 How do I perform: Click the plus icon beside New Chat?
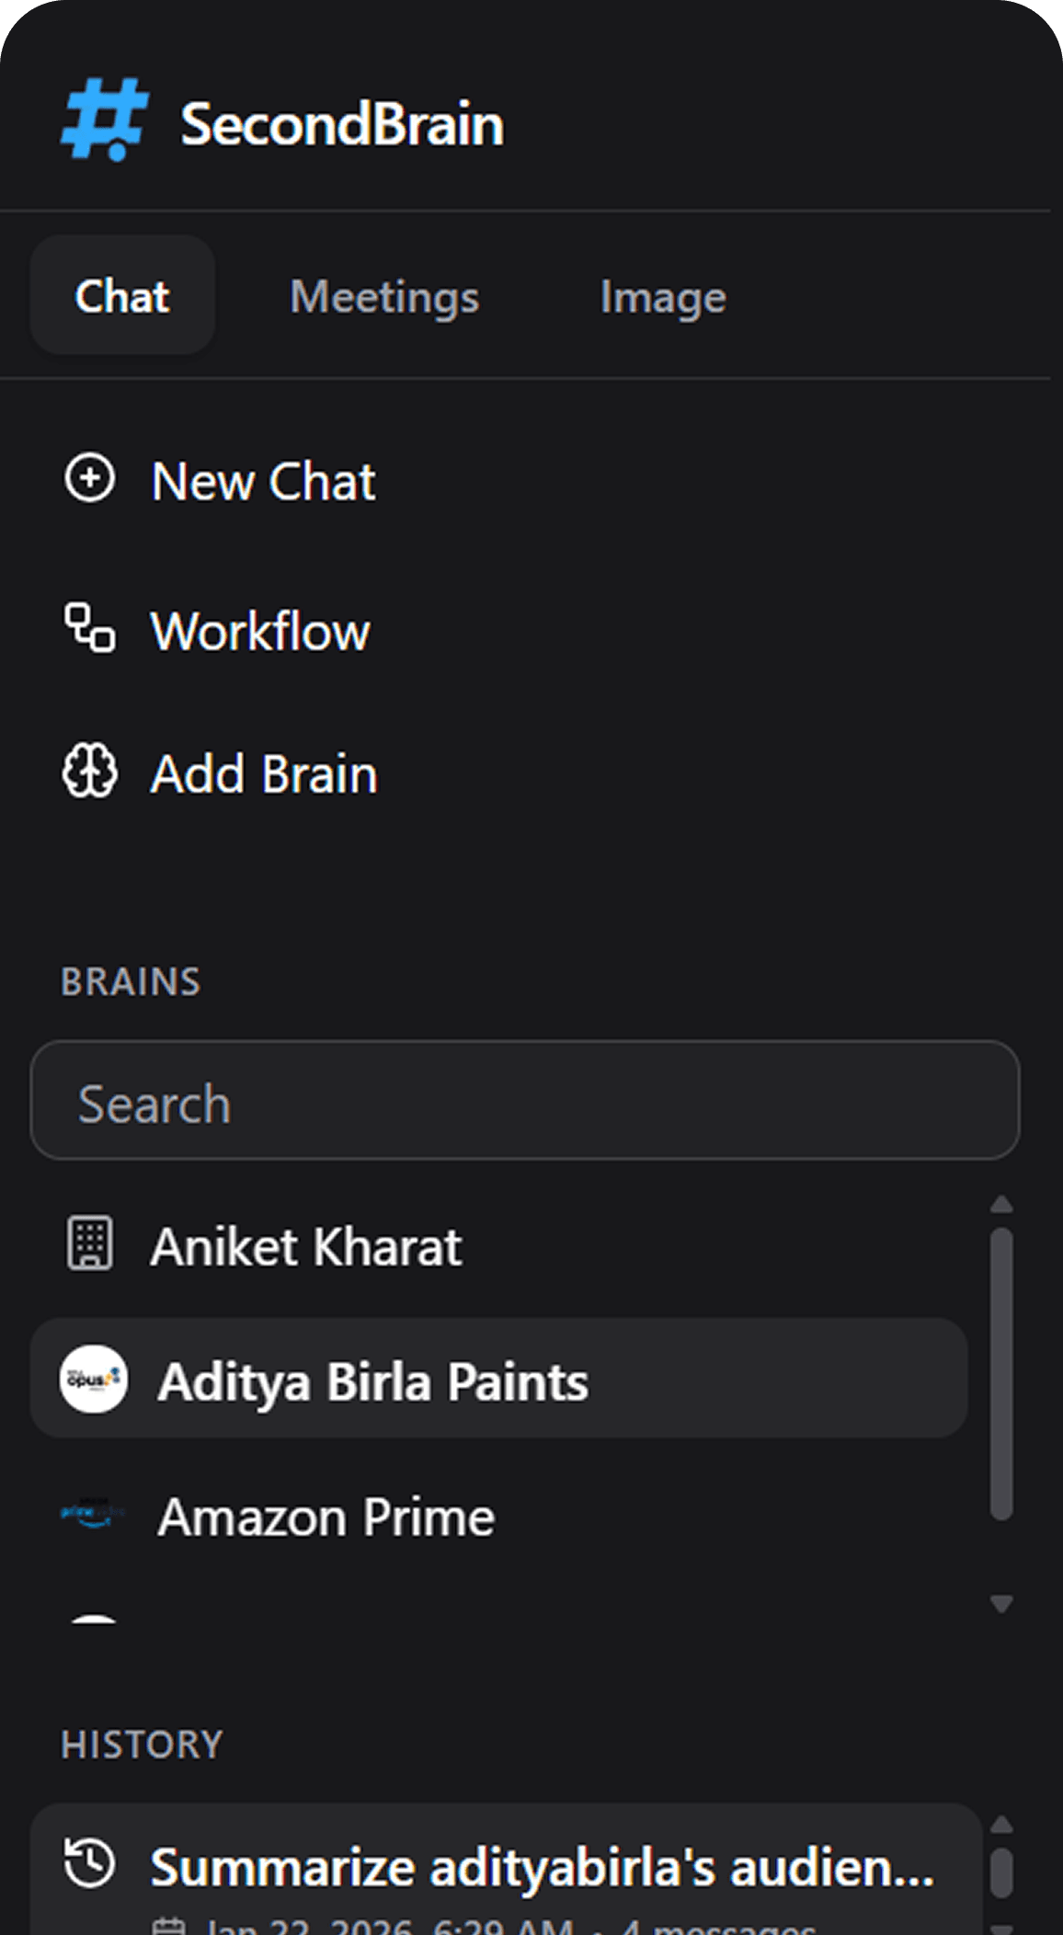point(89,478)
